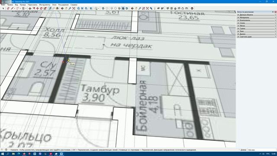Expand the Метки panel
Screen dimensions: 277x156
click(x=257, y=26)
